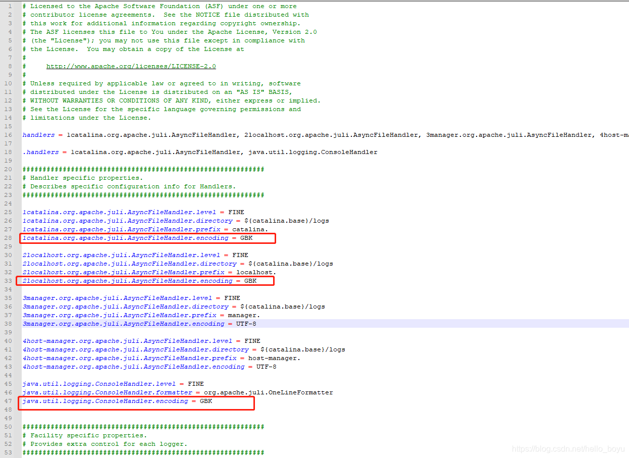Image resolution: width=629 pixels, height=458 pixels.
Task: Click the 3manager AsyncFileHandler.level key
Action: pos(117,298)
